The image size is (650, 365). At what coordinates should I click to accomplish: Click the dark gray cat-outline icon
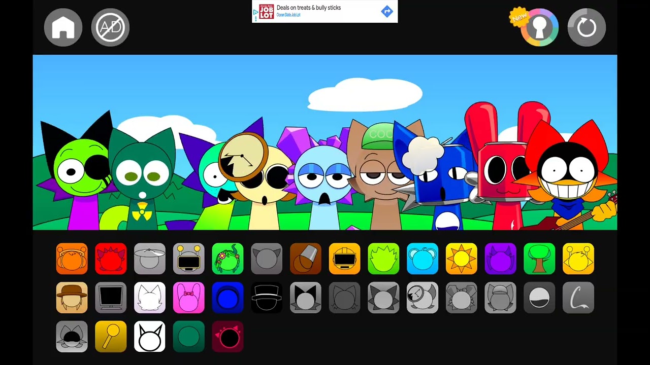(x=345, y=298)
